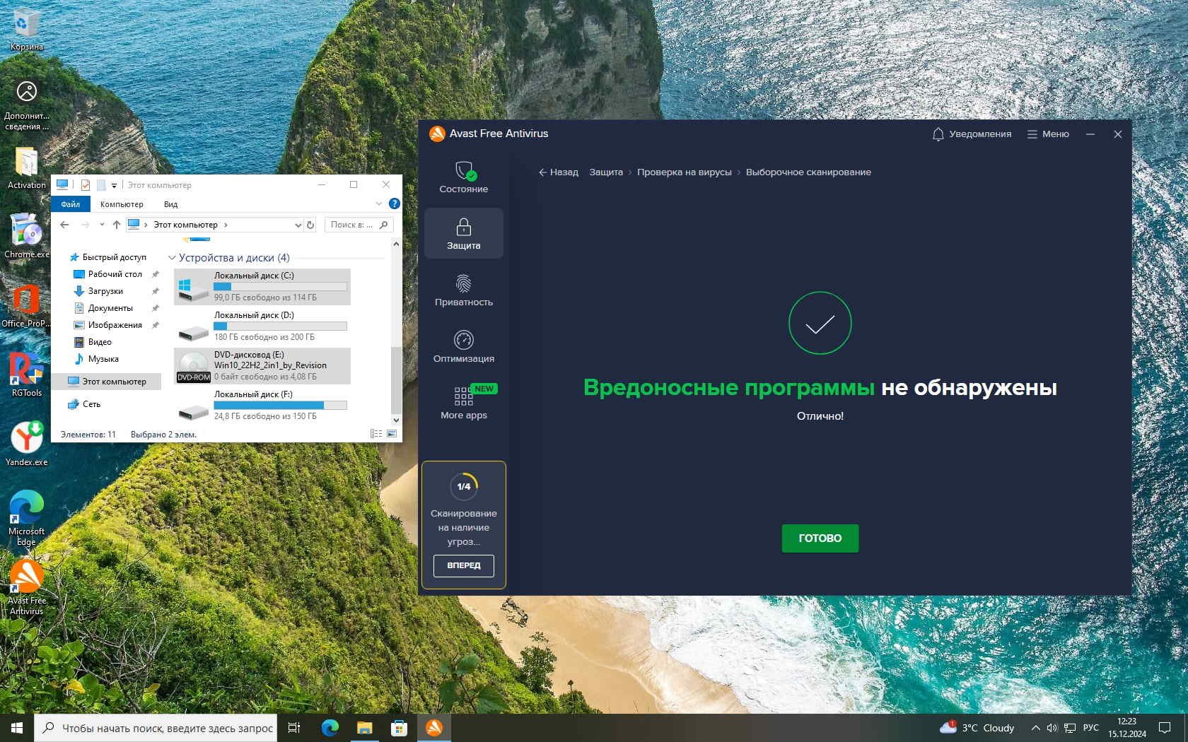Click the Properties icon in Explorer quick toolbar
The height and width of the screenshot is (742, 1188).
(x=85, y=185)
